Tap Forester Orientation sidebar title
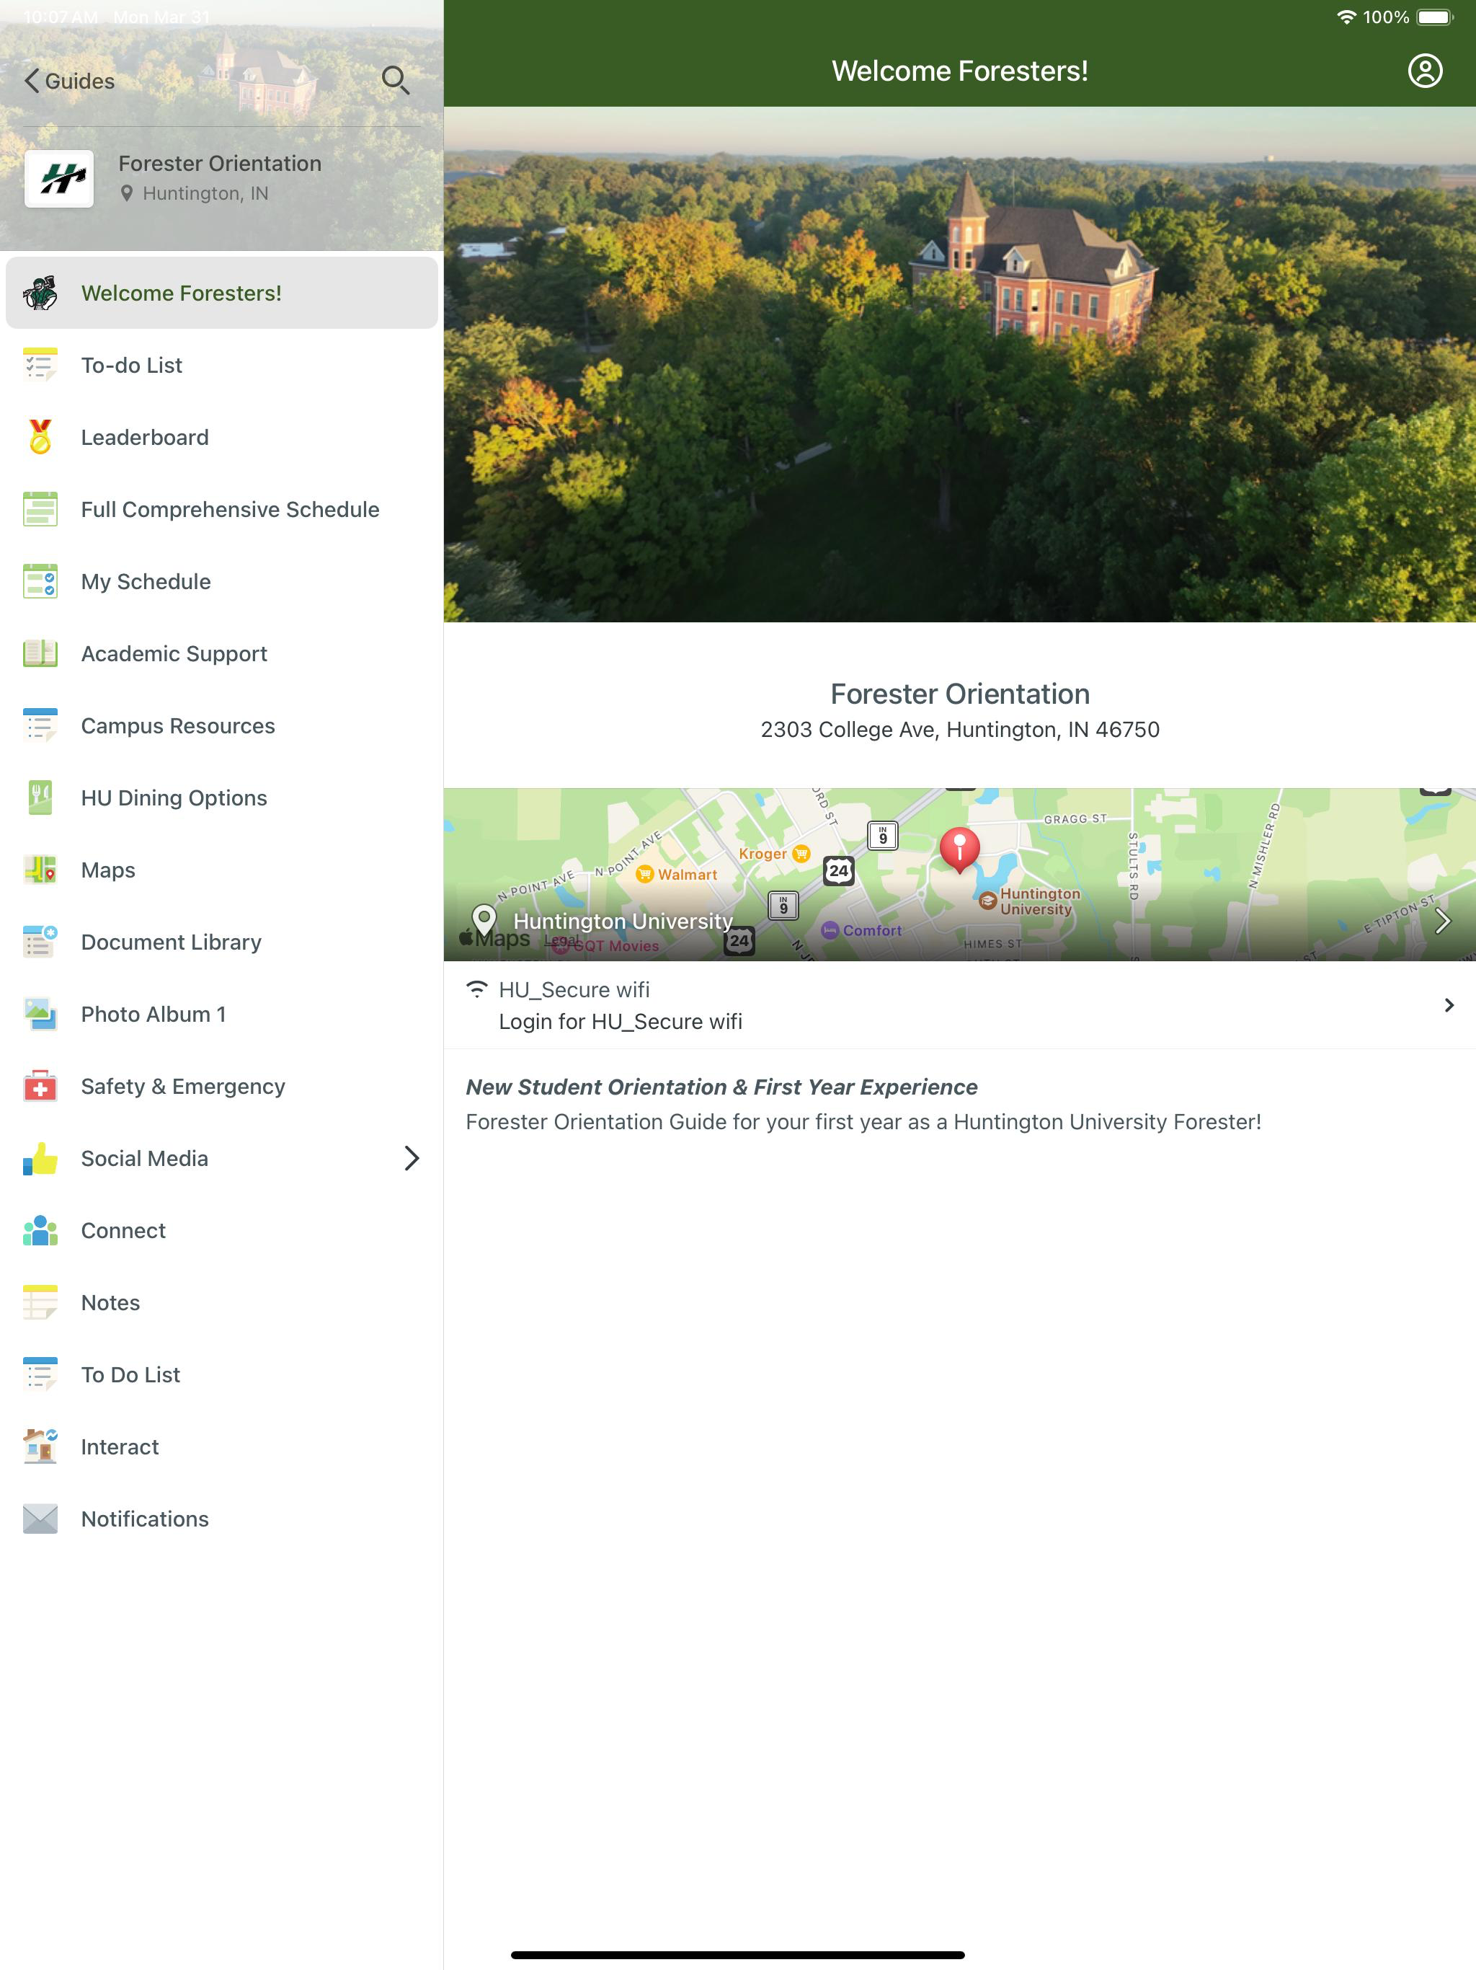This screenshot has width=1476, height=1970. point(220,163)
